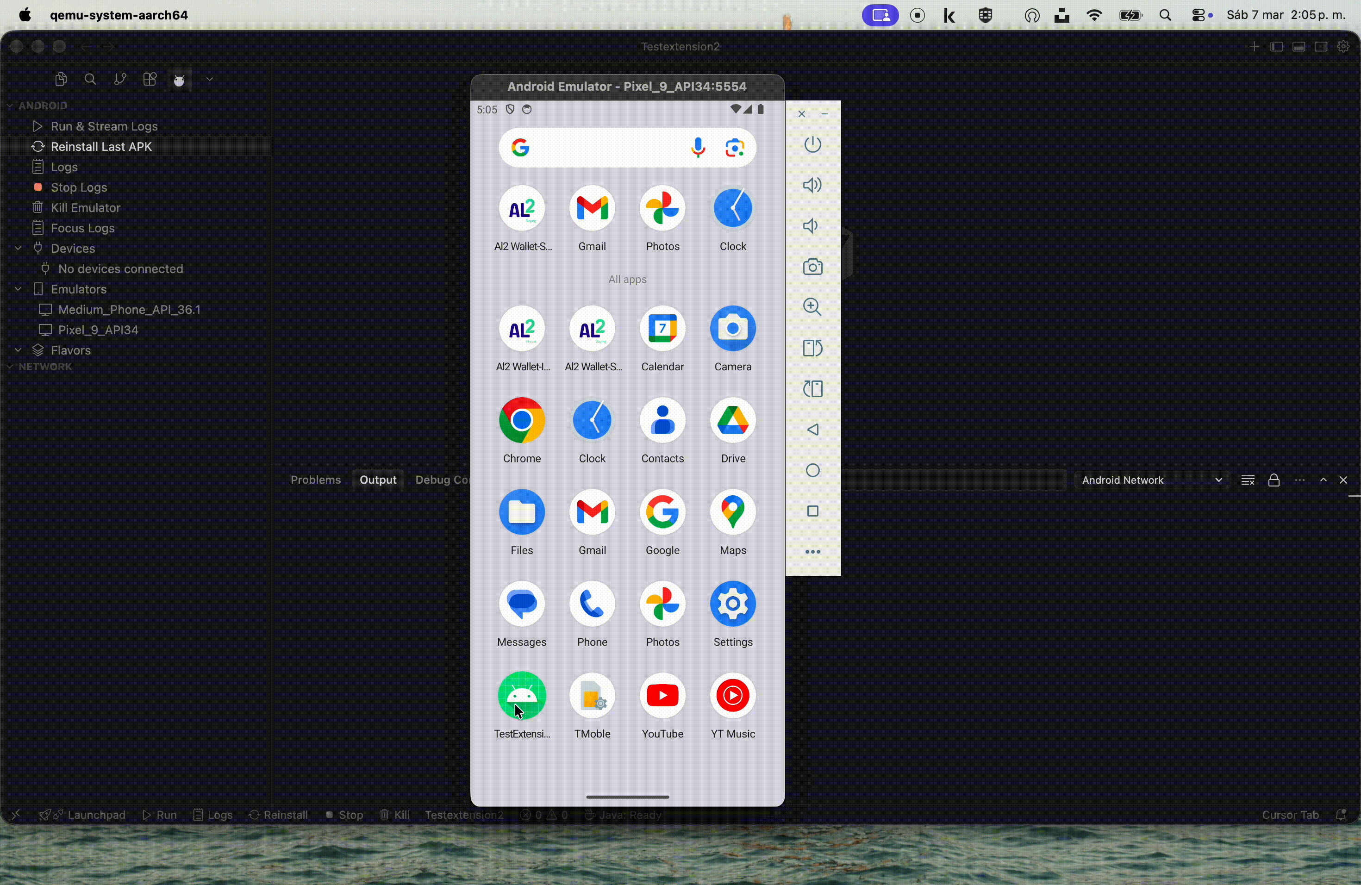1361x885 pixels.
Task: Open the Settings app on emulator
Action: (x=732, y=605)
